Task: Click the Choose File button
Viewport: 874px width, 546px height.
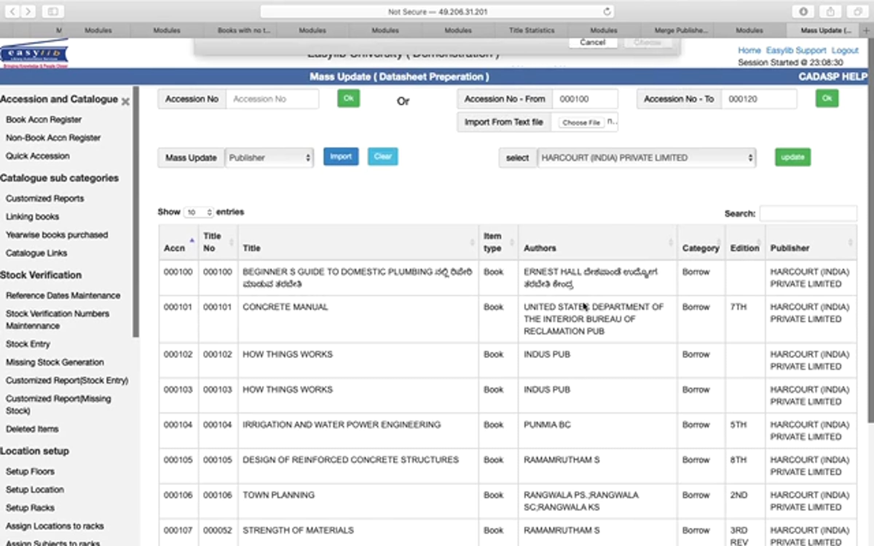Action: [x=581, y=123]
